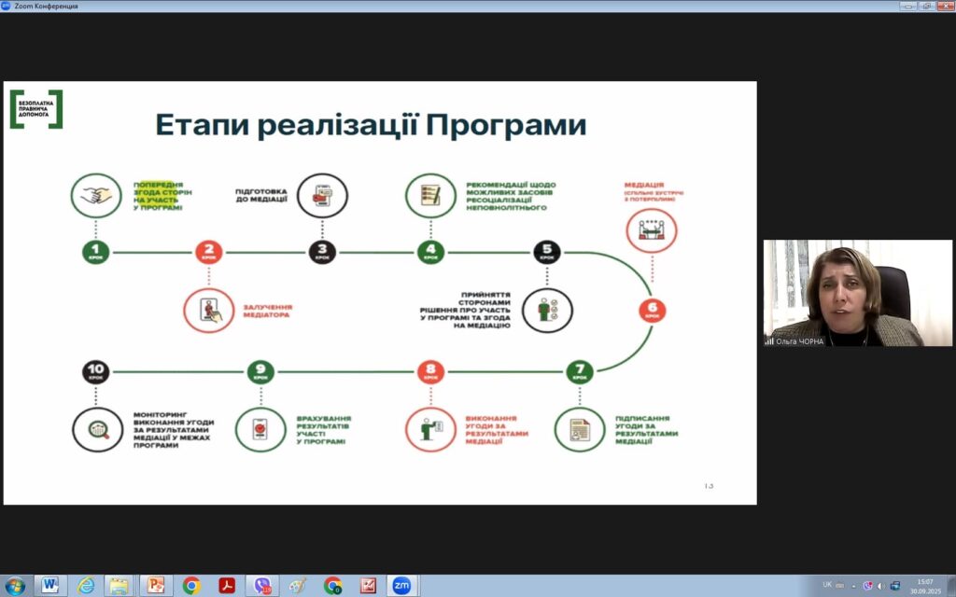Maximize the Zoom conference window

coord(925,6)
